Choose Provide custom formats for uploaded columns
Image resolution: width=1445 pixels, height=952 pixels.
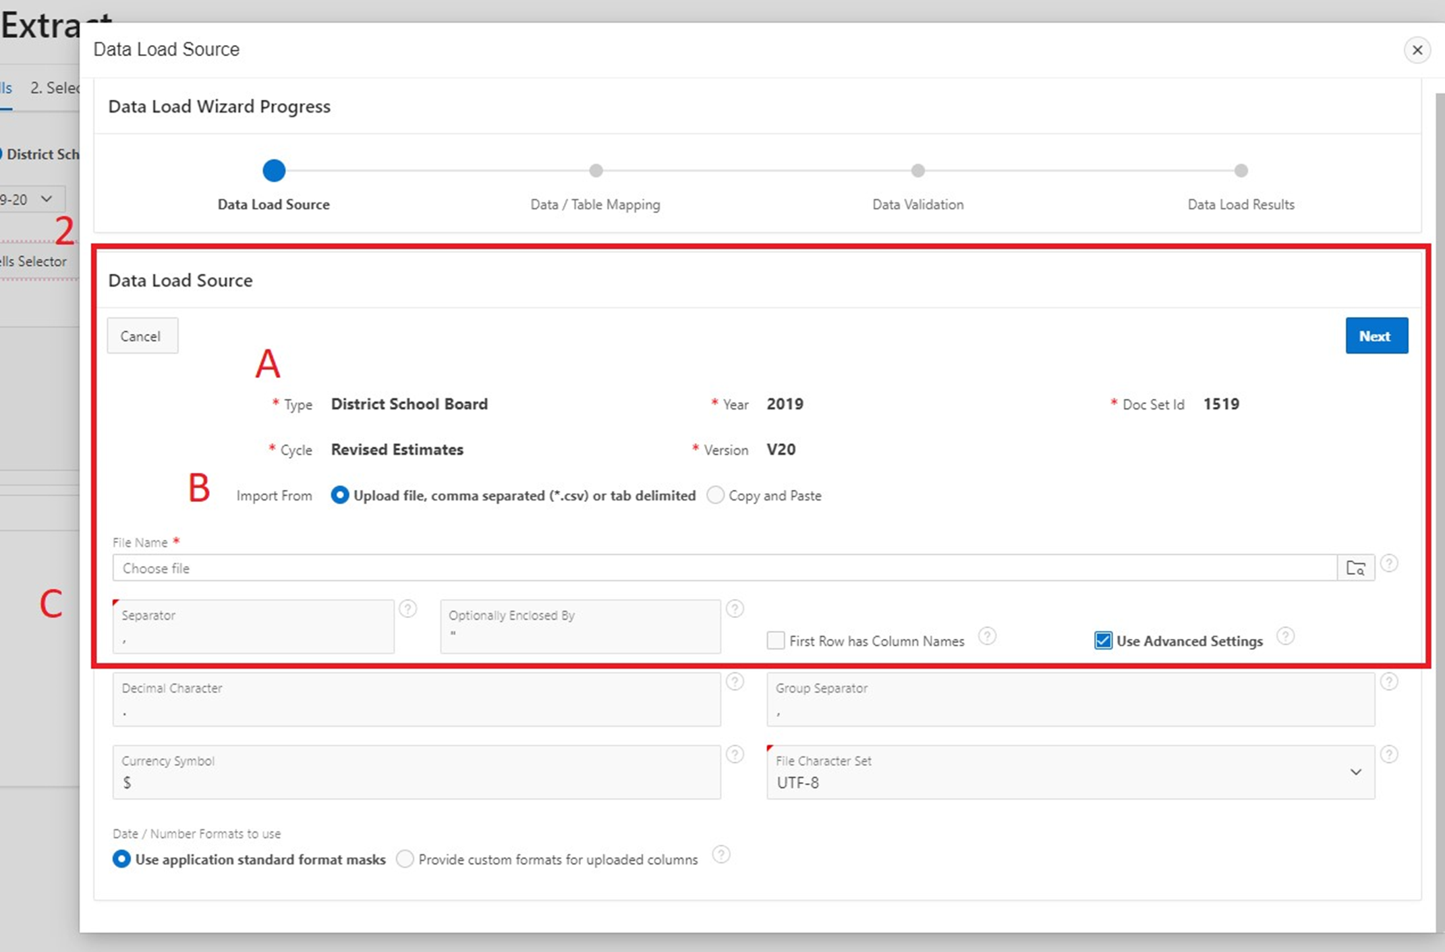pos(405,859)
